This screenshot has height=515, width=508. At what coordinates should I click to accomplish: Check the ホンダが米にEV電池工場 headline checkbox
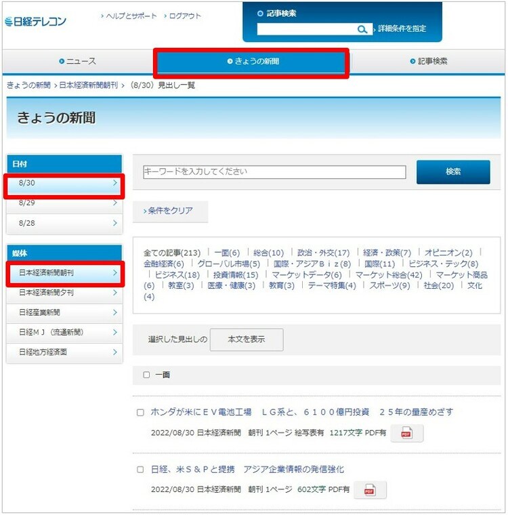[x=140, y=413]
